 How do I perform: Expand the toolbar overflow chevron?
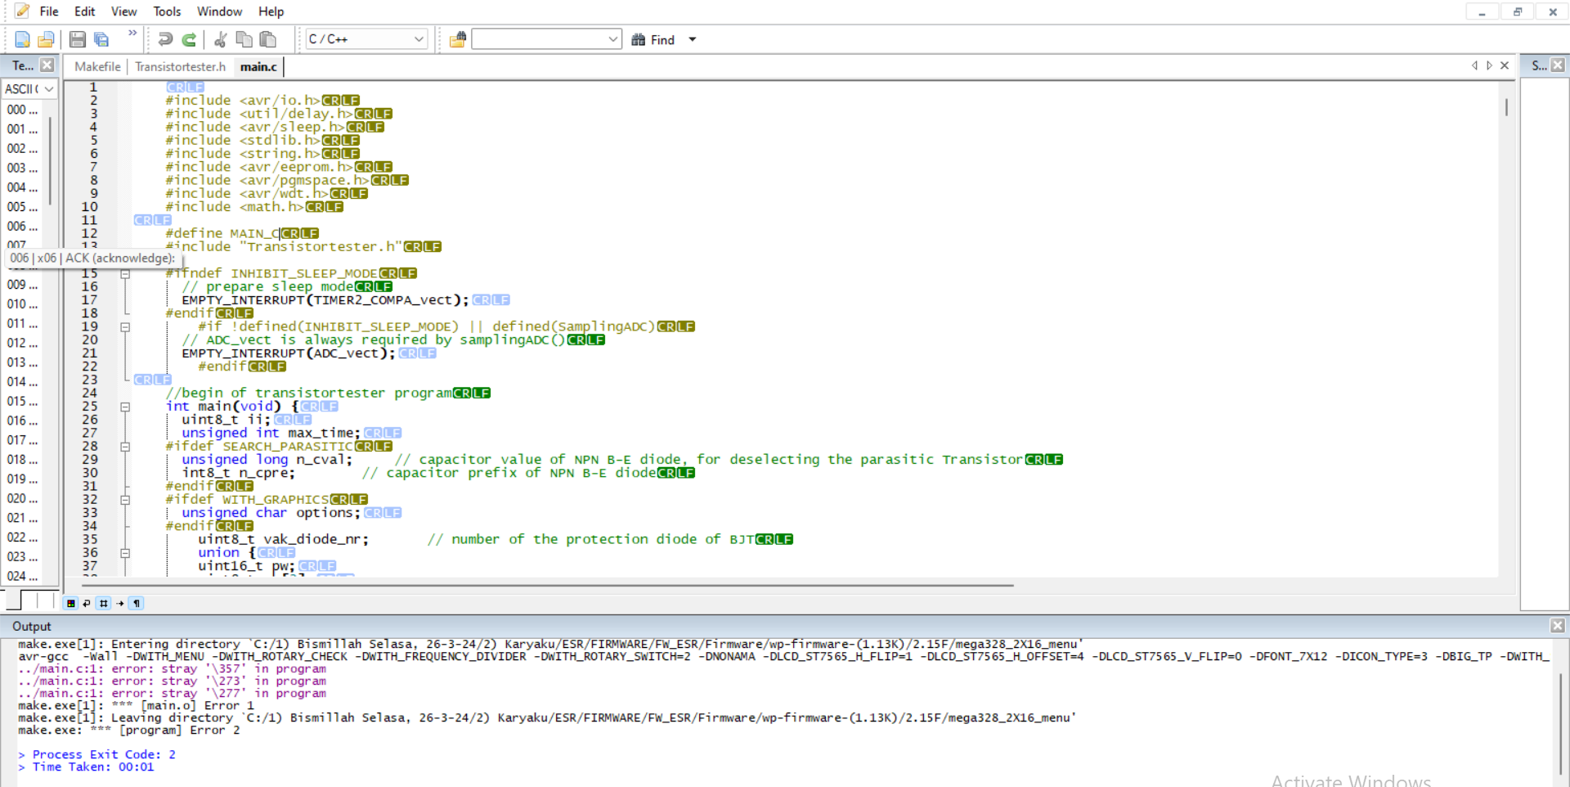(132, 34)
